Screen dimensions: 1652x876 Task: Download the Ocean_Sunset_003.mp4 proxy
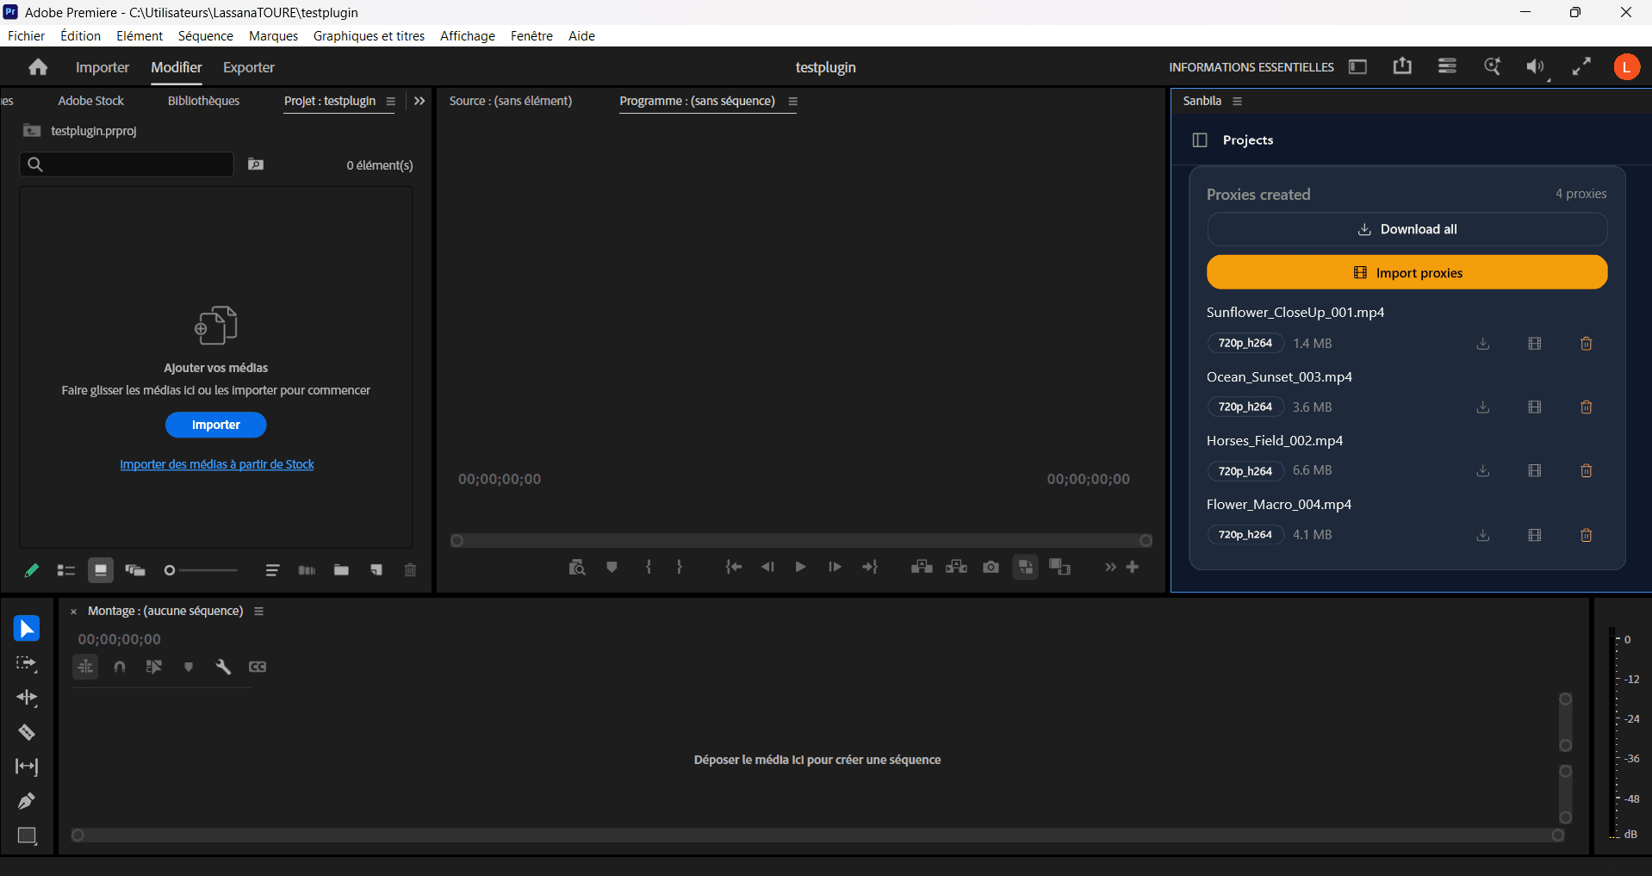(x=1483, y=407)
